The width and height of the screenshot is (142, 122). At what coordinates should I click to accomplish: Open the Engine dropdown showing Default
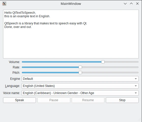pos(80,79)
